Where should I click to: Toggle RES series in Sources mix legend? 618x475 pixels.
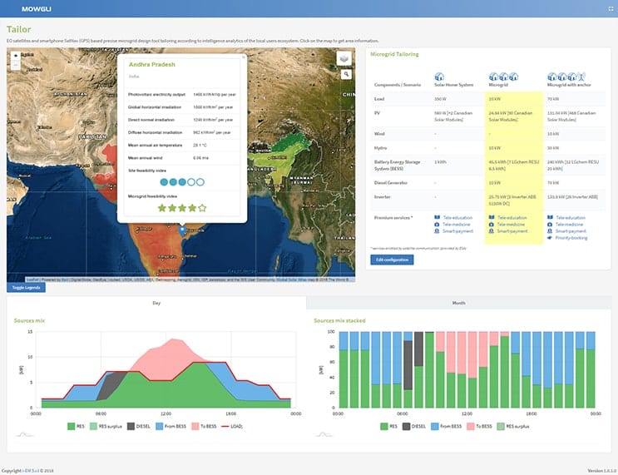pyautogui.click(x=76, y=426)
